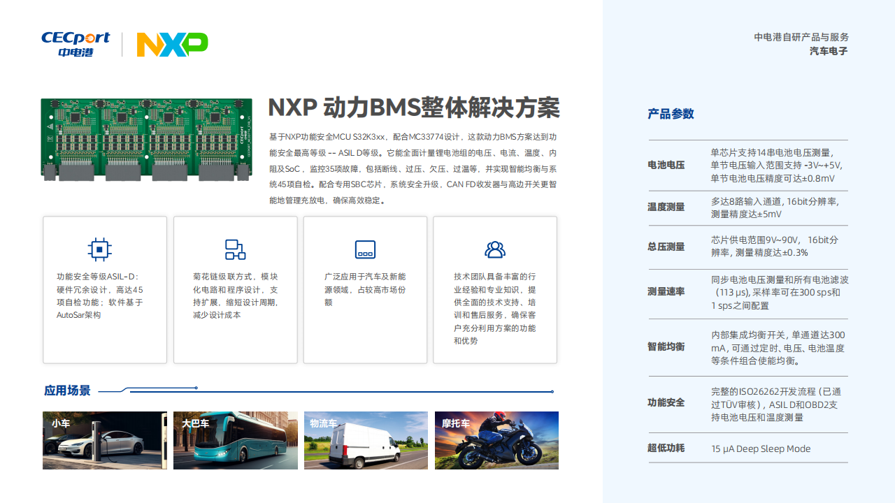The width and height of the screenshot is (895, 503).
Task: Click the CECport 中电港 logo
Action: point(76,44)
